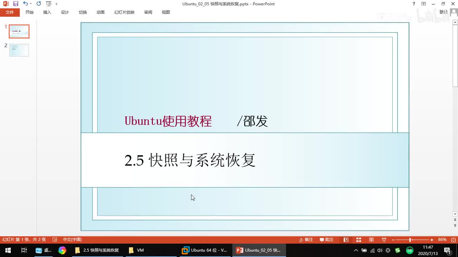This screenshot has width=458, height=257.
Task: Show hidden system tray icons chevron
Action: coord(356,250)
